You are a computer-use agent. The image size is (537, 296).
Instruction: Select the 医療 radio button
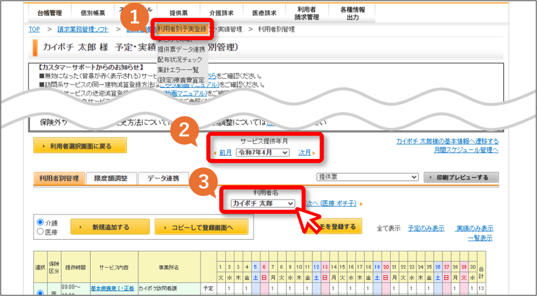pyautogui.click(x=40, y=231)
